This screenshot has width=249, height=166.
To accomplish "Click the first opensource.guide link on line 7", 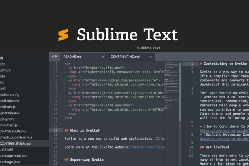I will coord(224,130).
